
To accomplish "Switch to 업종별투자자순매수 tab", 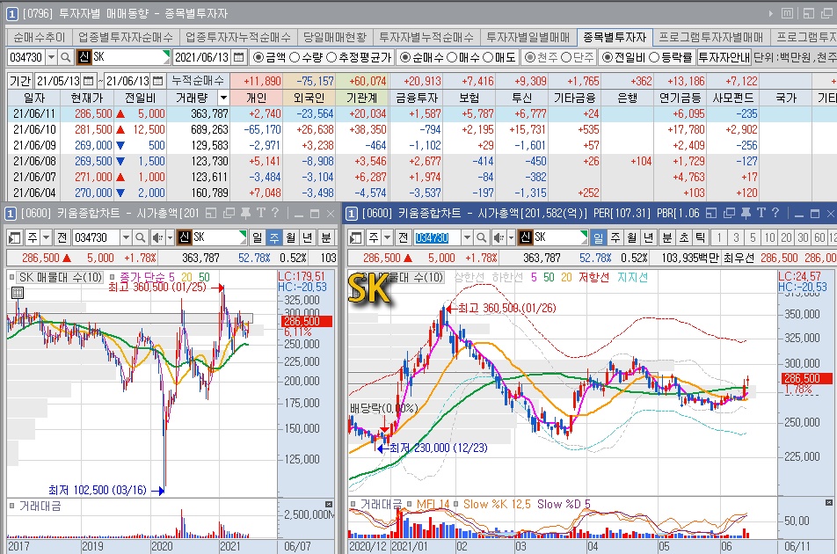I will tap(126, 37).
